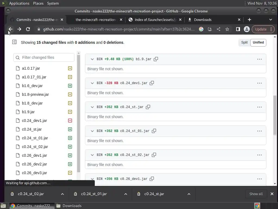Copy the c0.24_st_02.jar file path
The width and height of the screenshot is (278, 209).
click(x=154, y=155)
